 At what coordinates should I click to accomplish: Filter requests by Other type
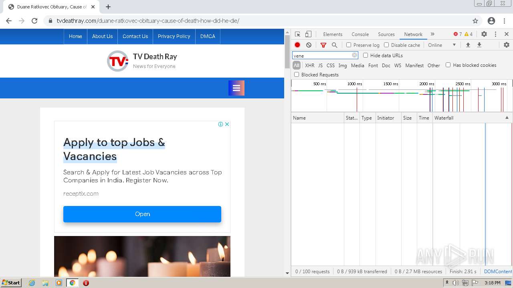(x=434, y=66)
